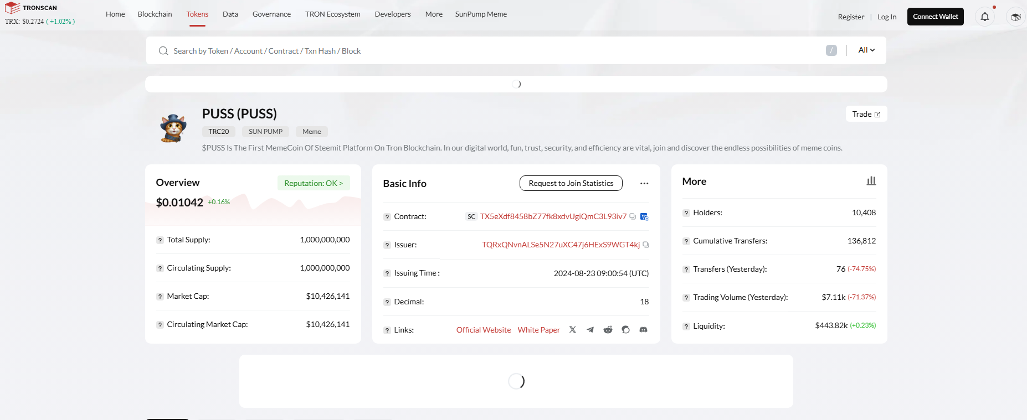Click the TRONSCAN logo
This screenshot has height=420, width=1027.
tap(31, 8)
